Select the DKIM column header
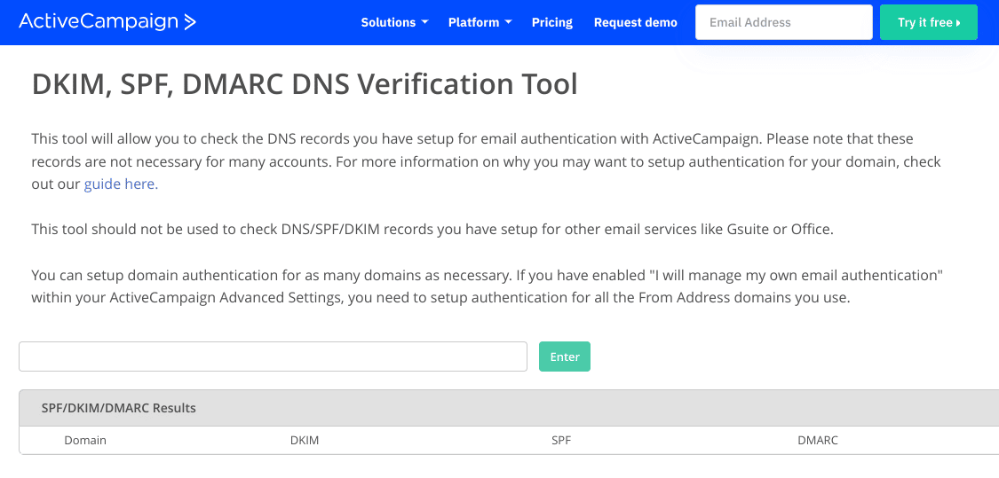999x478 pixels. point(305,440)
